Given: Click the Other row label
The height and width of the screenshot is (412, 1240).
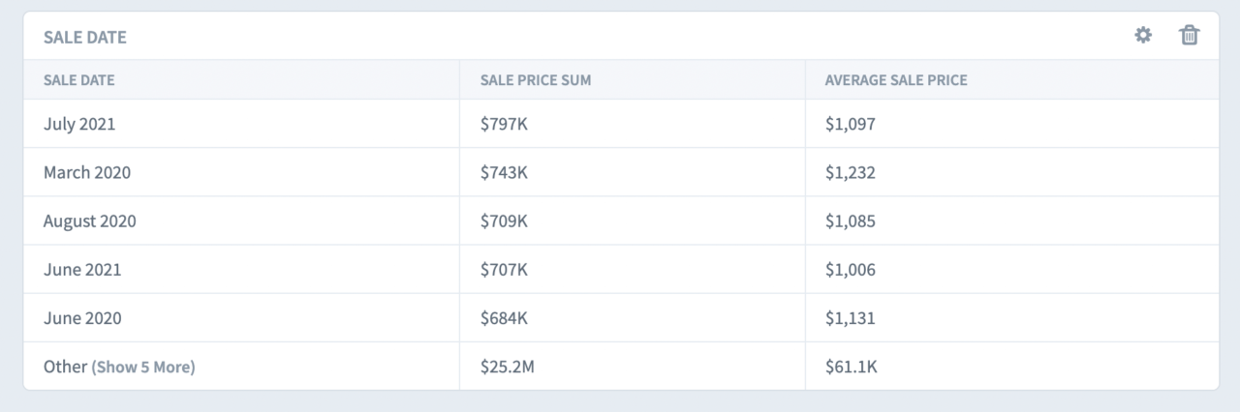Looking at the screenshot, I should point(65,367).
